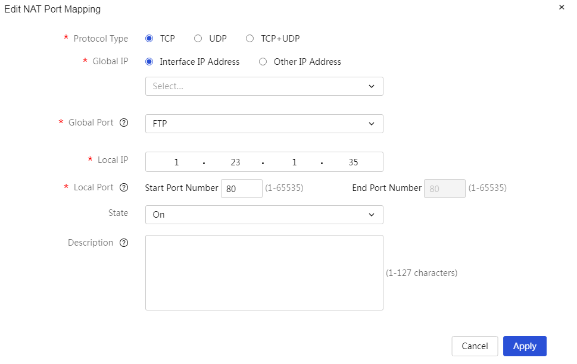Click the Start Port Number label
The image size is (577, 364).
[182, 188]
